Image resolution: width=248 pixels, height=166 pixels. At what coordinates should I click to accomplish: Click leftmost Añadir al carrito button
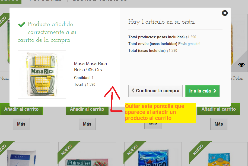[21, 109]
